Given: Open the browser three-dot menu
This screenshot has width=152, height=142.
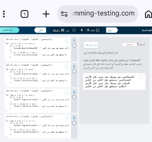Looking at the screenshot, I should pyautogui.click(x=4, y=14).
